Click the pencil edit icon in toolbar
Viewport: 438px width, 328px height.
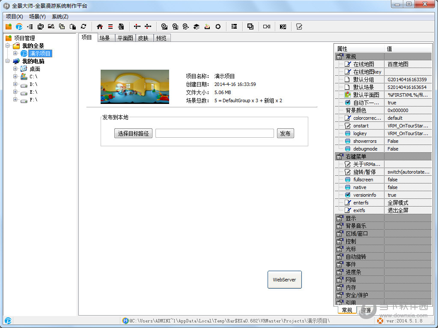[299, 27]
